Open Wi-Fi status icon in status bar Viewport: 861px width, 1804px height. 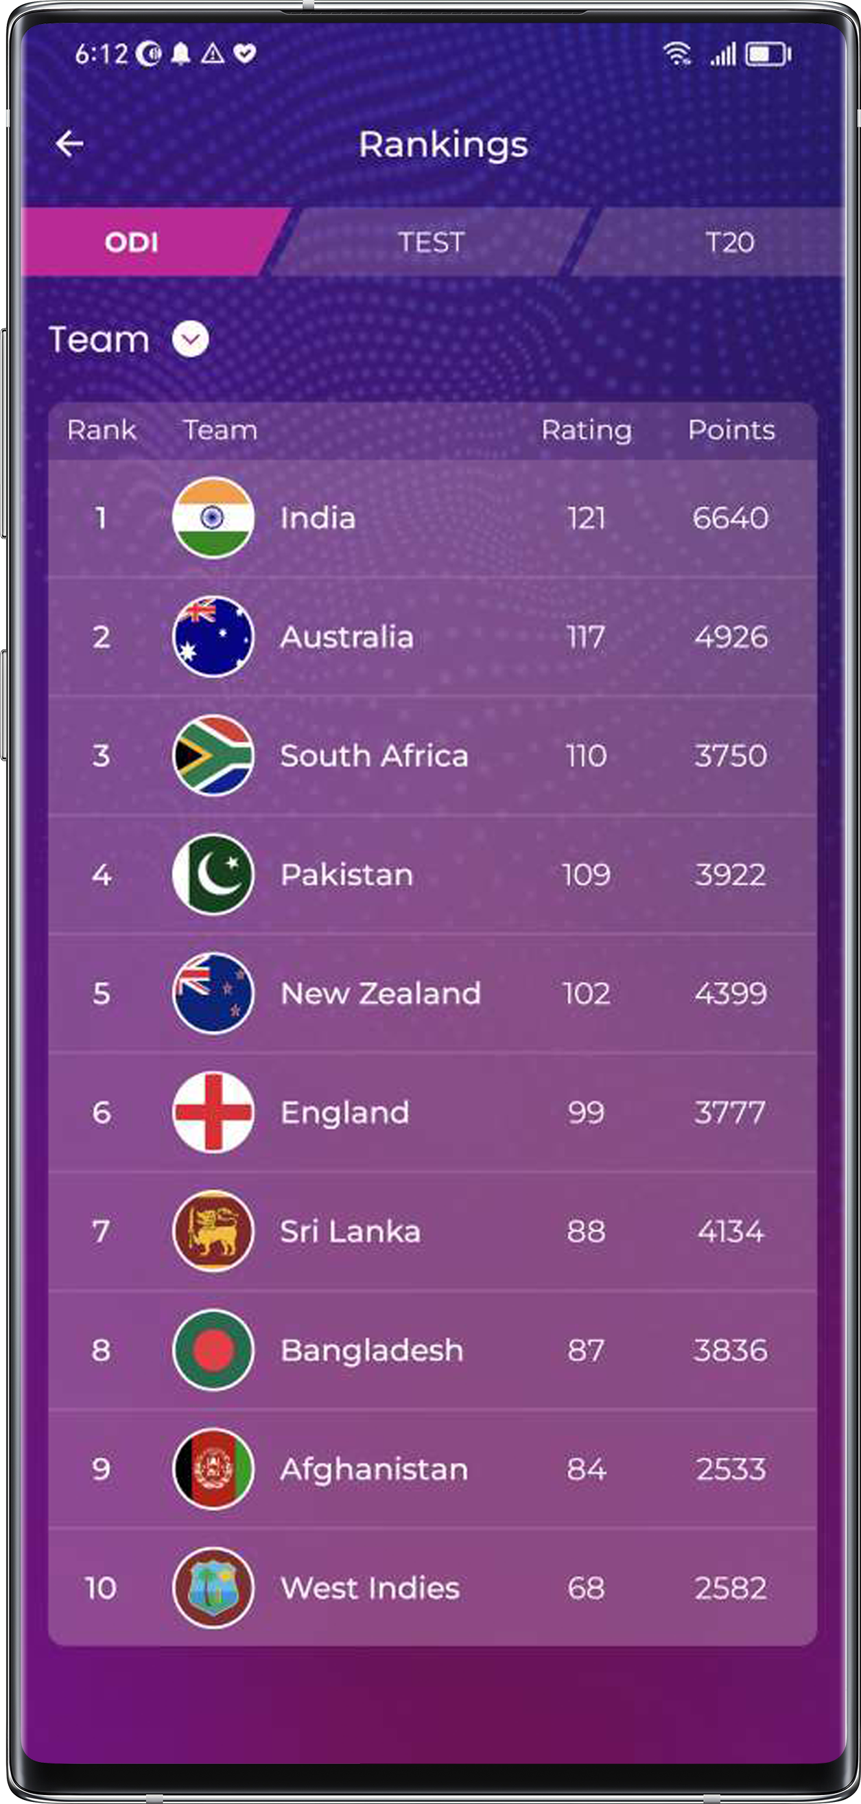point(677,54)
